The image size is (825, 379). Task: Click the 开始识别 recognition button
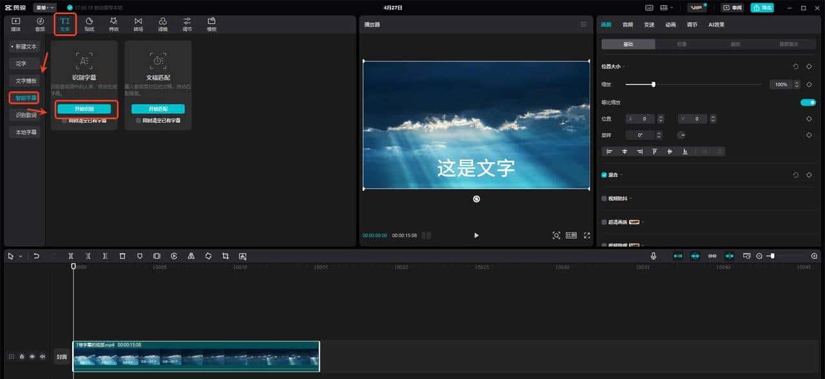point(84,109)
